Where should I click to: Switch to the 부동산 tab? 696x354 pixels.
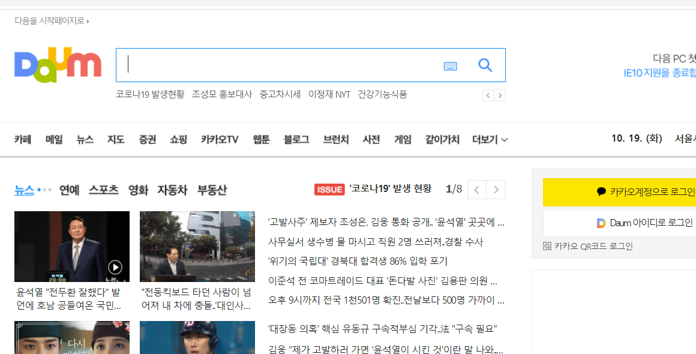click(212, 190)
